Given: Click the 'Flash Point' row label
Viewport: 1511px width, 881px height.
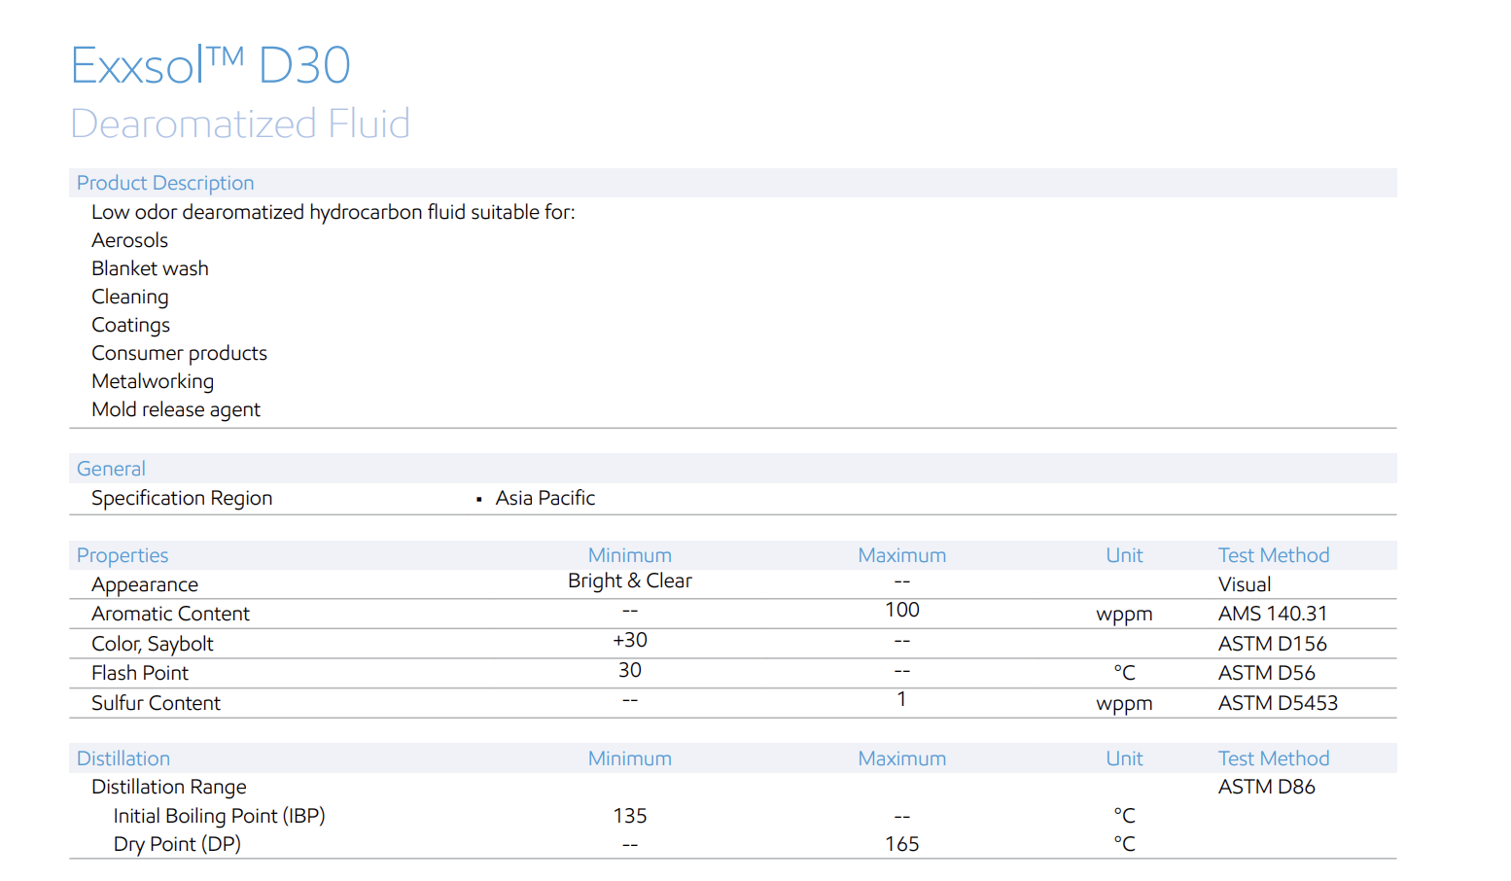Looking at the screenshot, I should tap(140, 673).
